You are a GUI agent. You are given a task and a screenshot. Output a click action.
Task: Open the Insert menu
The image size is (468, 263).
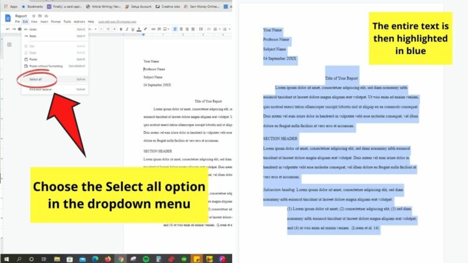[x=44, y=22]
